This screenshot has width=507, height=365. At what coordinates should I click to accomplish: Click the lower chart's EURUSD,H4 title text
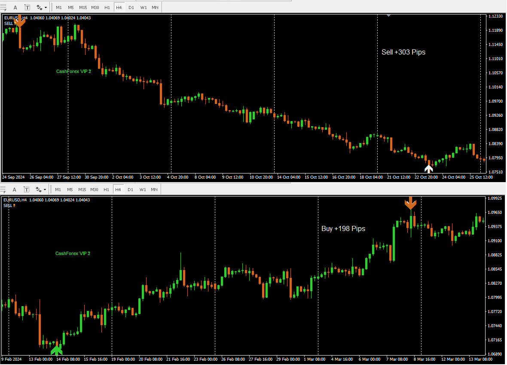15,200
